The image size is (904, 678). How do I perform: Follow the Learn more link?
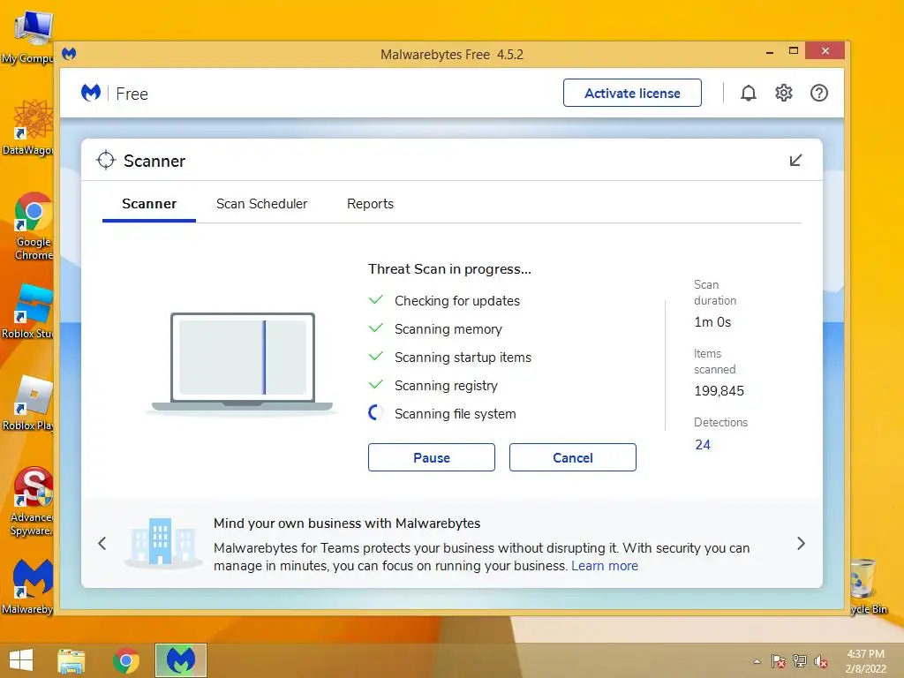(605, 566)
